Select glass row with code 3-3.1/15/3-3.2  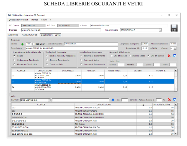(x=93, y=121)
